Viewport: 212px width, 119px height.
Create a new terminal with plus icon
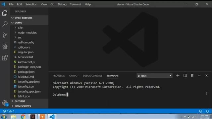coord(178,76)
